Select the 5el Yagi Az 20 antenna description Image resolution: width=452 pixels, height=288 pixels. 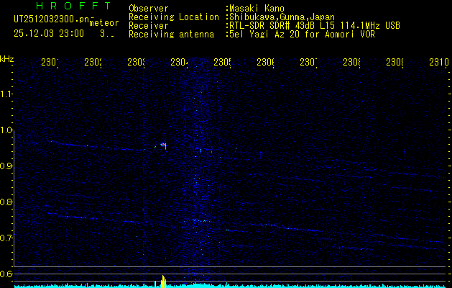[x=302, y=35]
